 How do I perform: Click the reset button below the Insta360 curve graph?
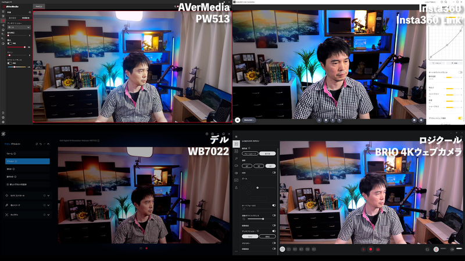pyautogui.click(x=437, y=63)
